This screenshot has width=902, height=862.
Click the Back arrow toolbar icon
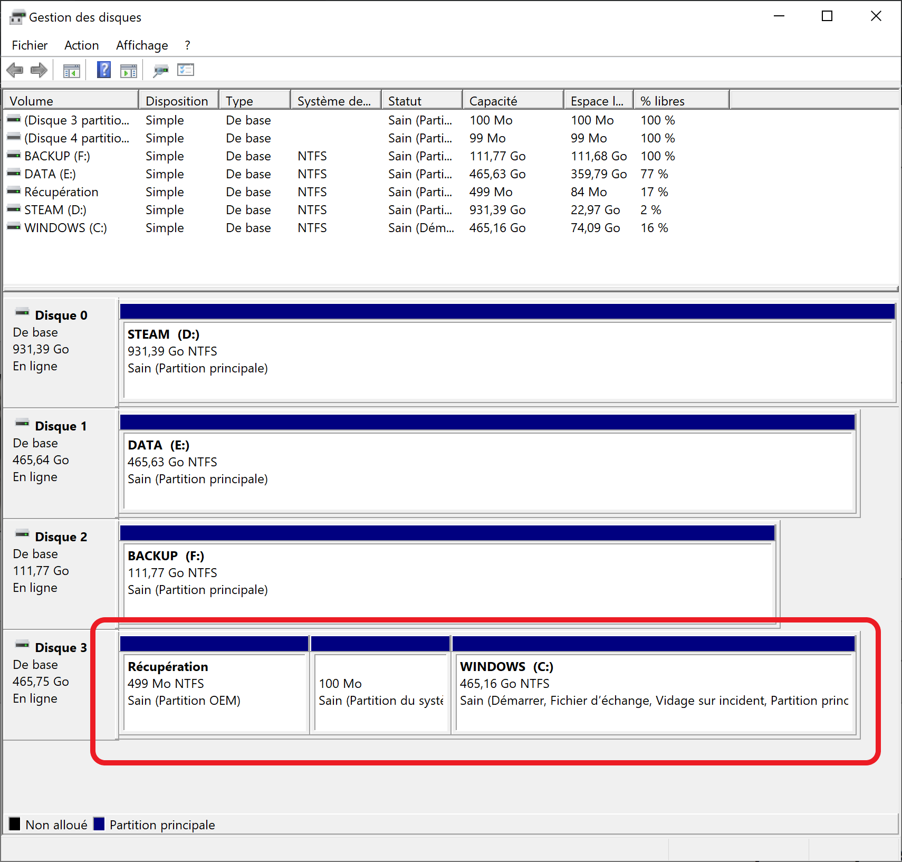pyautogui.click(x=15, y=70)
